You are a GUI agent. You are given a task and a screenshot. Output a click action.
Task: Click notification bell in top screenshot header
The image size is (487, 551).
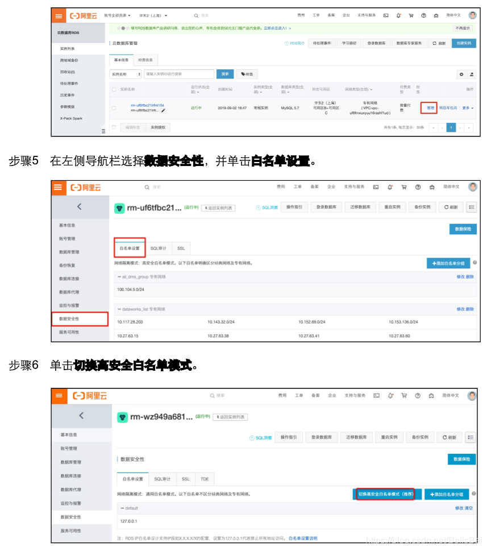pos(398,15)
